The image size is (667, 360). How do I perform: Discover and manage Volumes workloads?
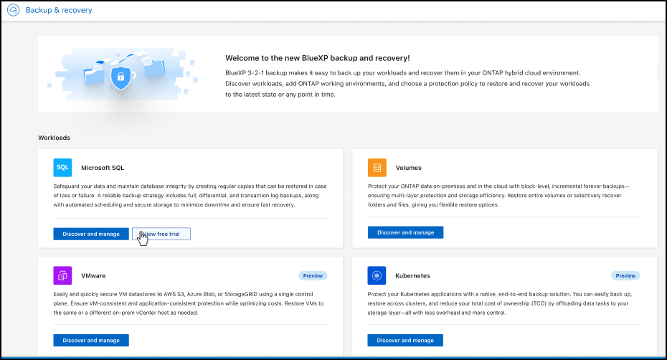[405, 232]
